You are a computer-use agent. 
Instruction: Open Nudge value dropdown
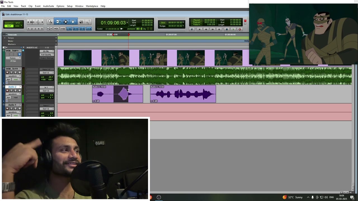[x=183, y=26]
